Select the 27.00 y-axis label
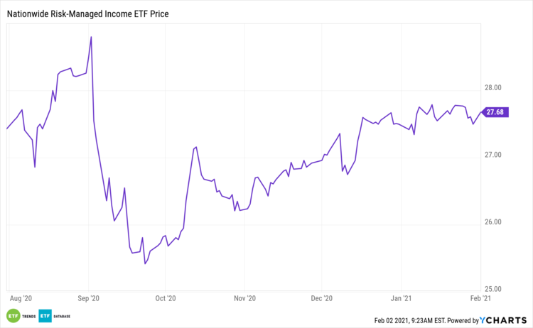 [x=492, y=155]
